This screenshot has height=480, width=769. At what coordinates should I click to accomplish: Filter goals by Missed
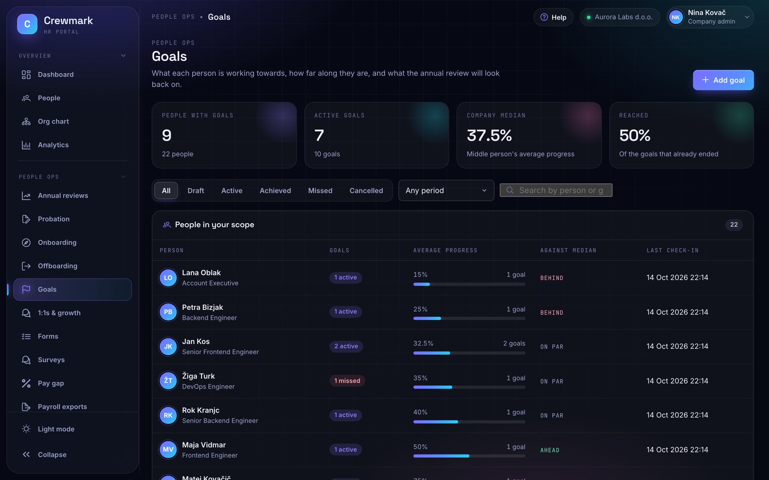(320, 191)
